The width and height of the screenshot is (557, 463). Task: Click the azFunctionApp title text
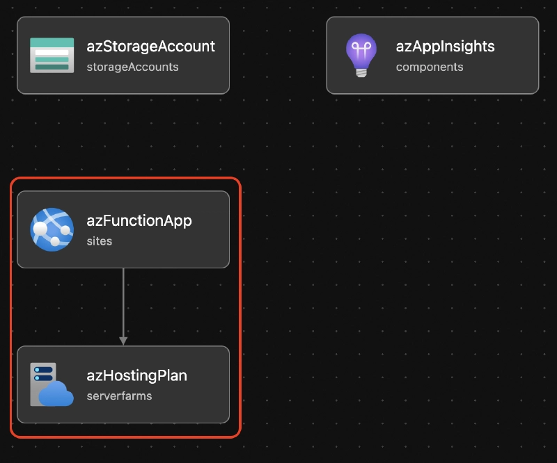pyautogui.click(x=140, y=221)
